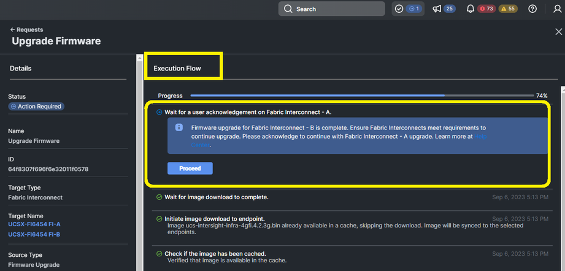565x271 pixels.
Task: Click the Details panel vertical scrollbar
Action: point(139,162)
